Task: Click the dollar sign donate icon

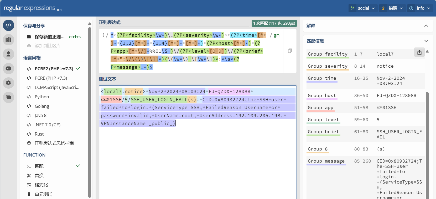Action: [x=383, y=8]
